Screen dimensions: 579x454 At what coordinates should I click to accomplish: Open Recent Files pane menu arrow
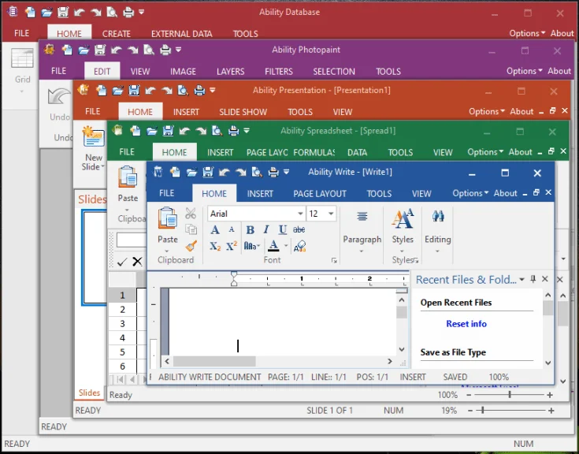point(521,279)
